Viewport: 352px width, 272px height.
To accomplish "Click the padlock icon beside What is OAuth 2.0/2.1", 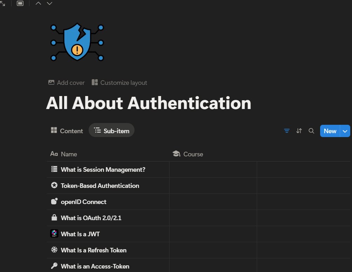I will [54, 218].
